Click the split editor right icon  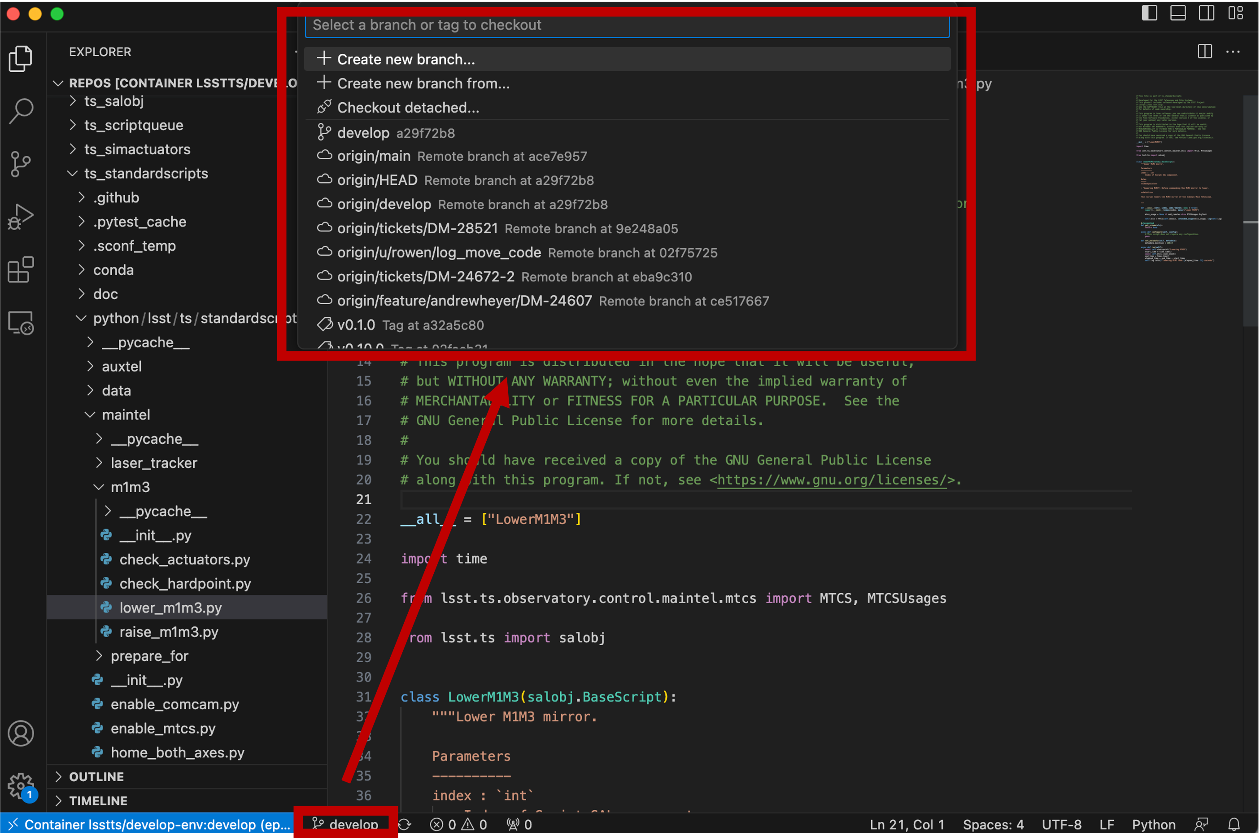[x=1204, y=52]
